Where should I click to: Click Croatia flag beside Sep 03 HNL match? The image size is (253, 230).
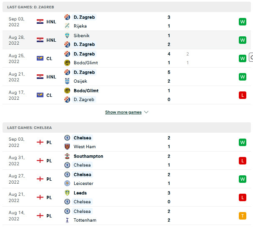(40, 22)
